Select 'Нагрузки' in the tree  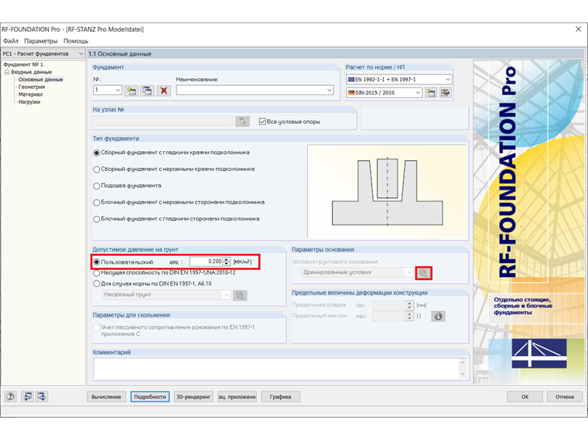point(29,102)
